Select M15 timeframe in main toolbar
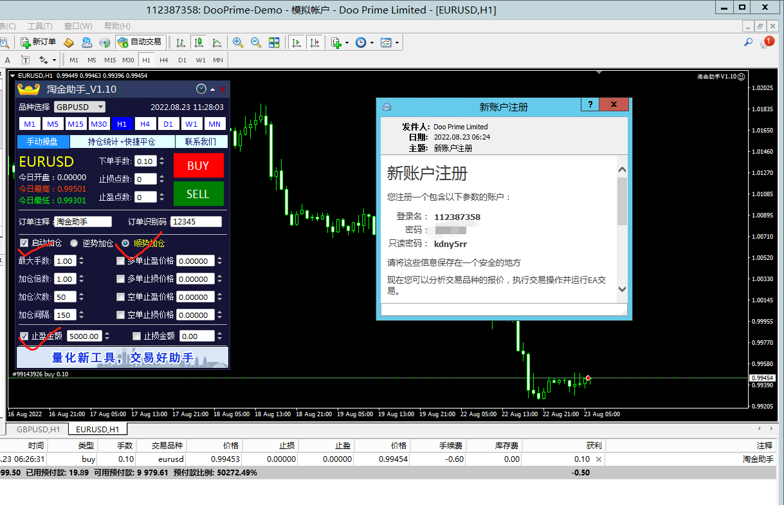This screenshot has height=505, width=784. tap(110, 60)
